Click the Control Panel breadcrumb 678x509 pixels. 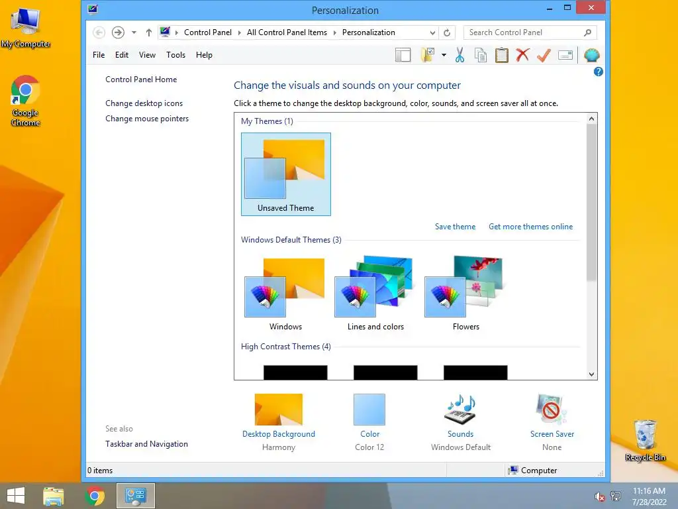[x=207, y=32]
